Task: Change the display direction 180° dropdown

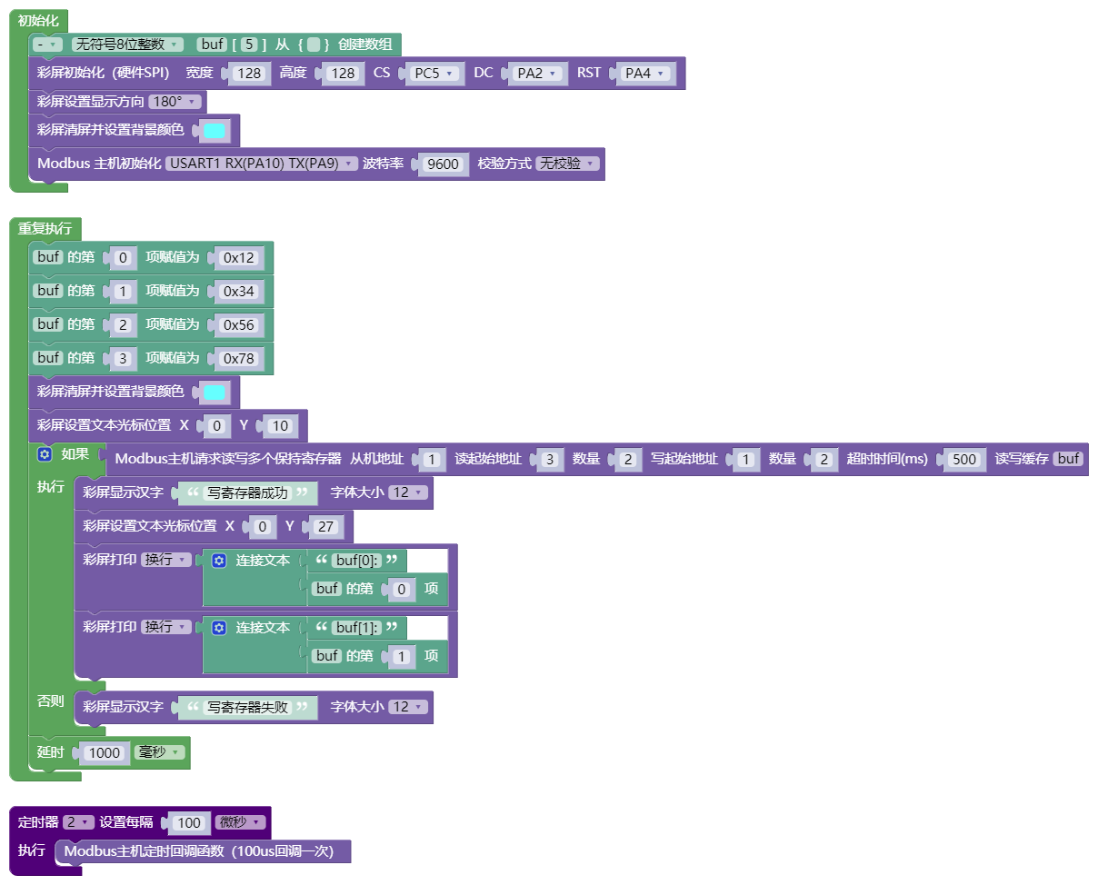Action: coord(176,101)
